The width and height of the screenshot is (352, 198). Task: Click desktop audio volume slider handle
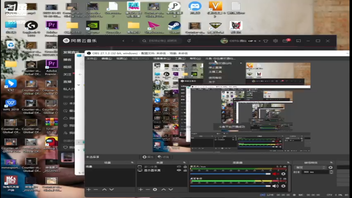pyautogui.click(x=268, y=186)
